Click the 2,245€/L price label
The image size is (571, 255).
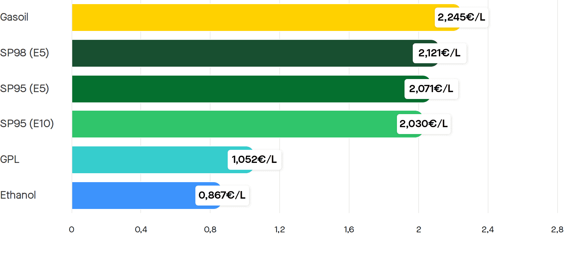[461, 17]
